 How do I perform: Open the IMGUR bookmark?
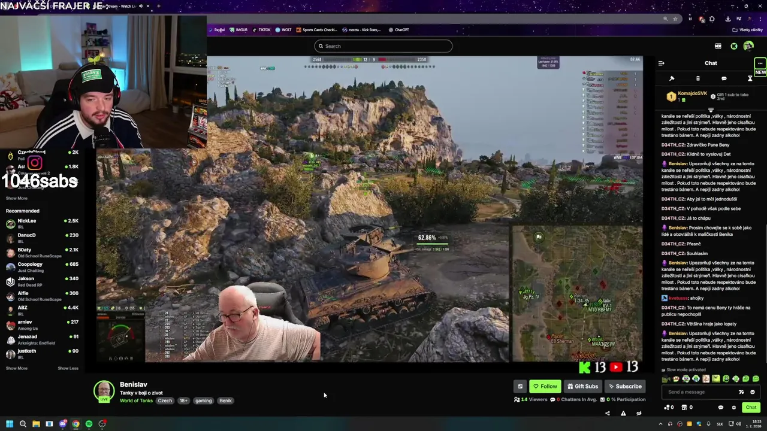click(238, 29)
